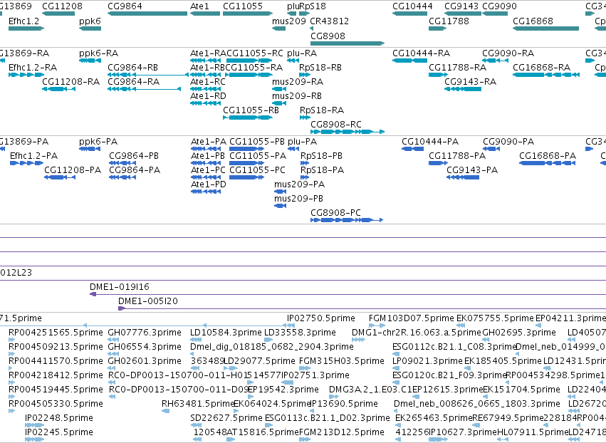606x443 pixels.
Task: Click the CG9090-RA transcript label
Action: point(508,53)
